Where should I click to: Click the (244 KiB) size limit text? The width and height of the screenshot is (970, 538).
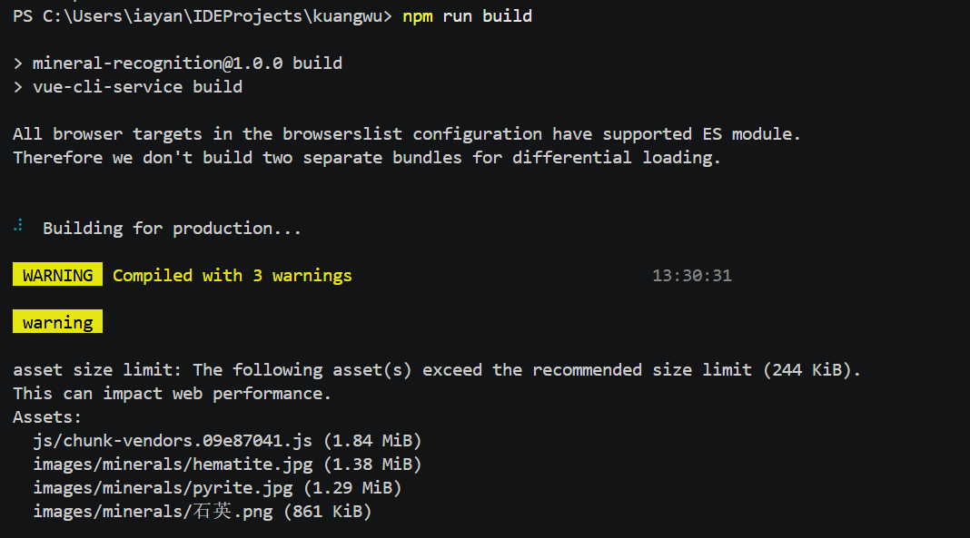[x=807, y=370]
